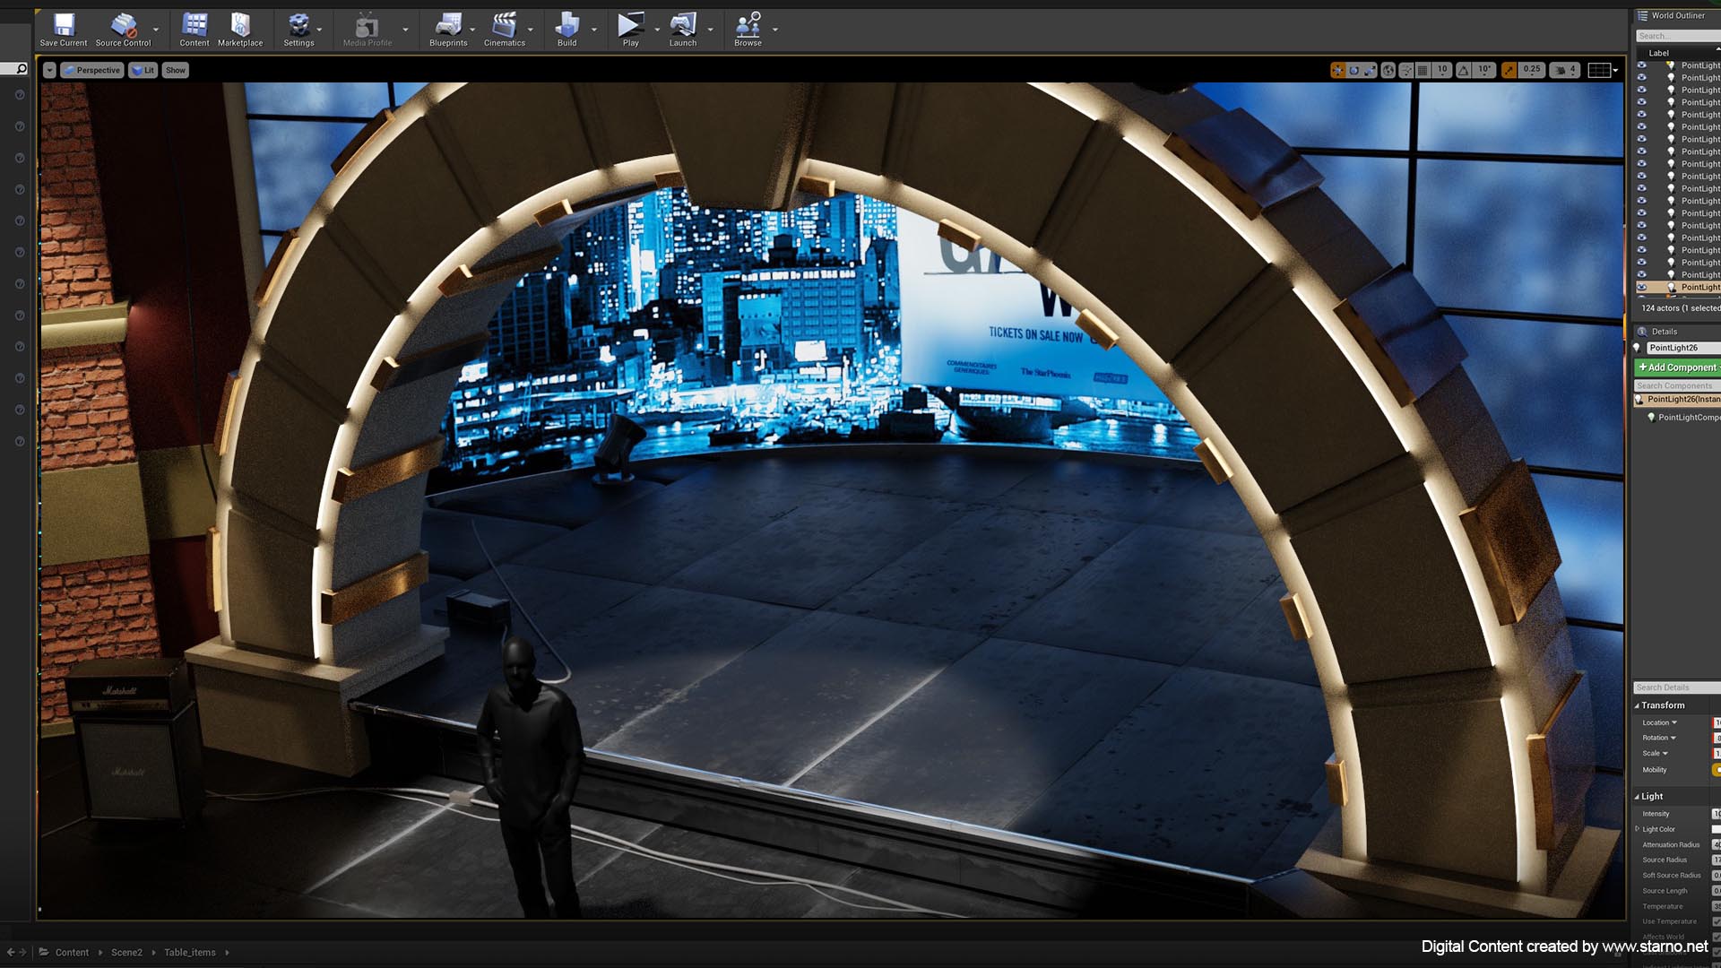Screen dimensions: 1721x968
Task: Toggle rotation snapping triangle icon
Action: 1464,70
